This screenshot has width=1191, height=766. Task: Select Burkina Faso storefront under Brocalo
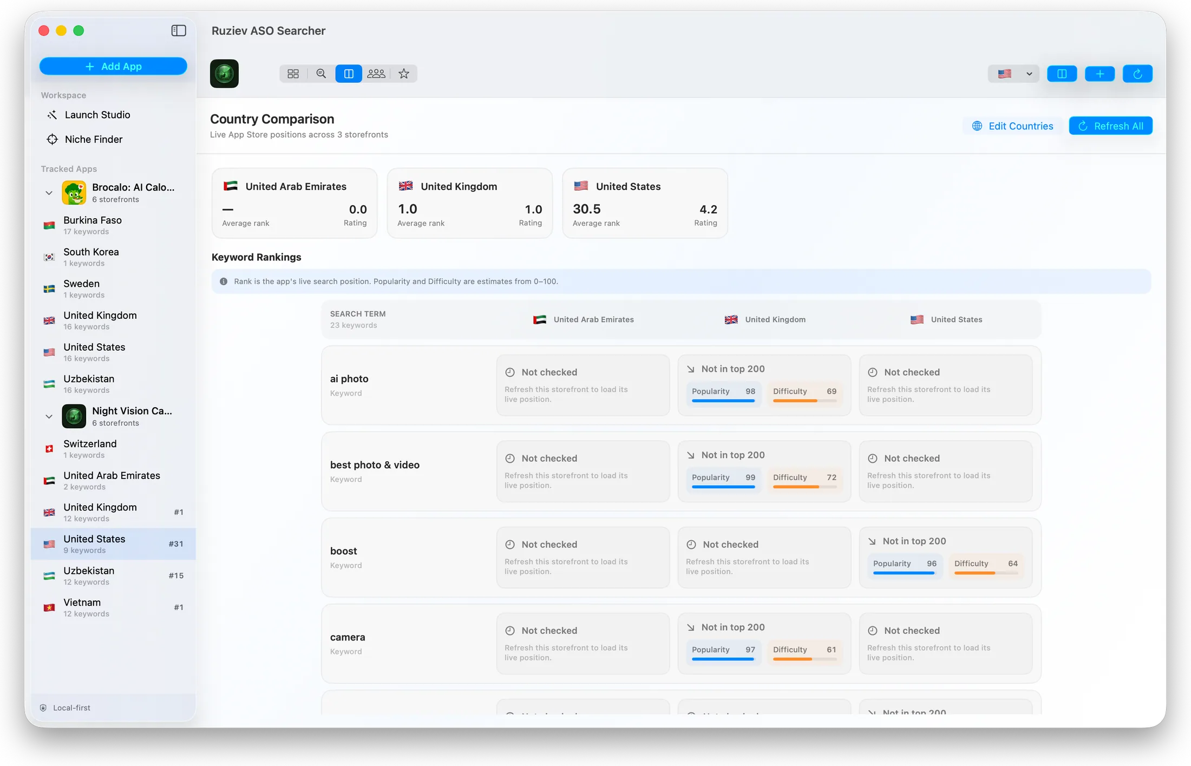pos(113,225)
